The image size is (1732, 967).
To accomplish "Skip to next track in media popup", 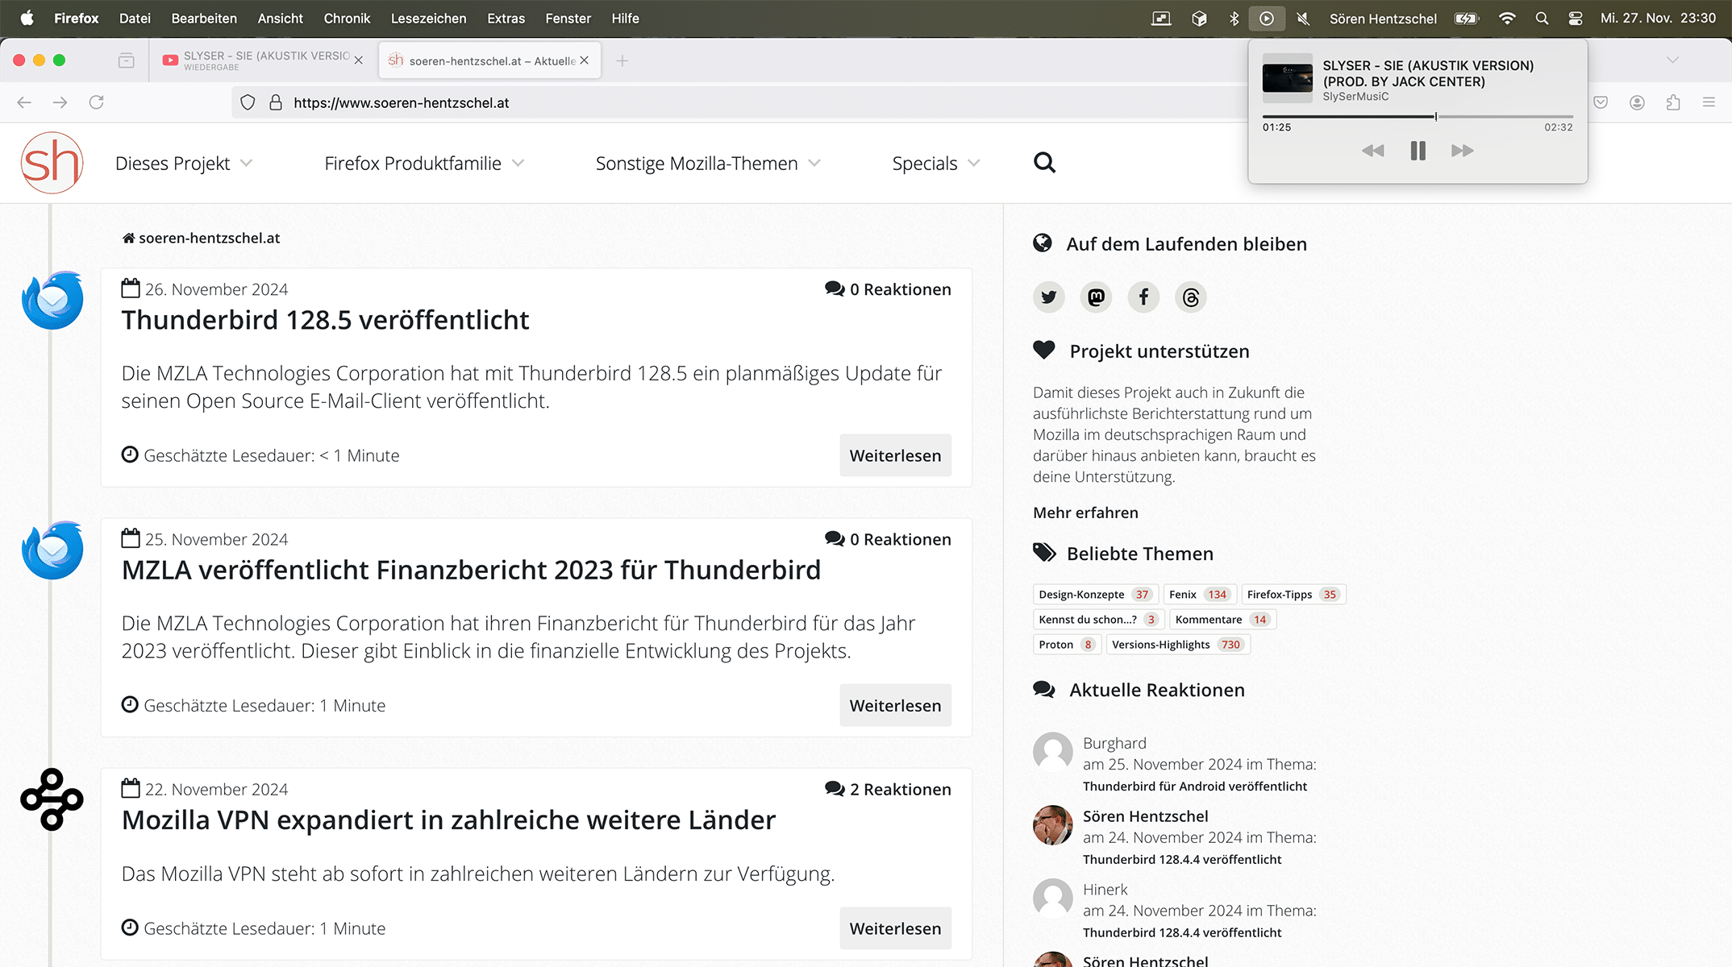I will [x=1462, y=151].
